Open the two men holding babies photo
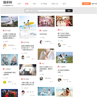The image size is (97, 97). coord(9,60)
